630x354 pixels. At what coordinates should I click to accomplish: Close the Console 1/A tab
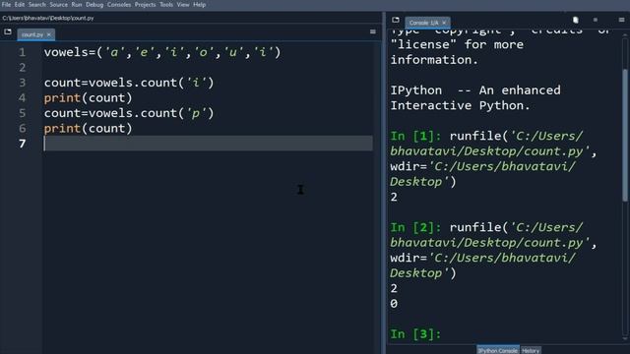[x=444, y=23]
